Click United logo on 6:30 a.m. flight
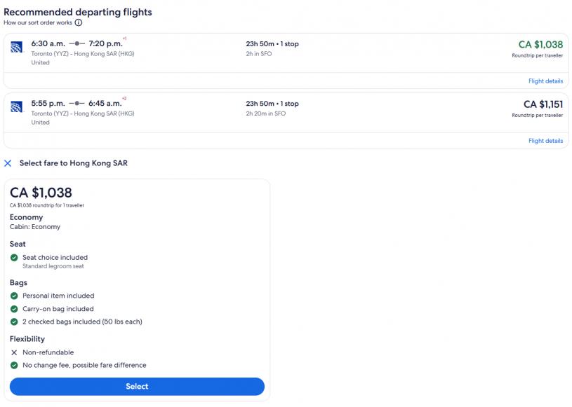The image size is (572, 407). click(x=17, y=47)
